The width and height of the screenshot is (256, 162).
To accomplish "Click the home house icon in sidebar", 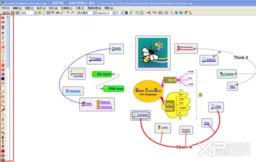I will pos(3,97).
